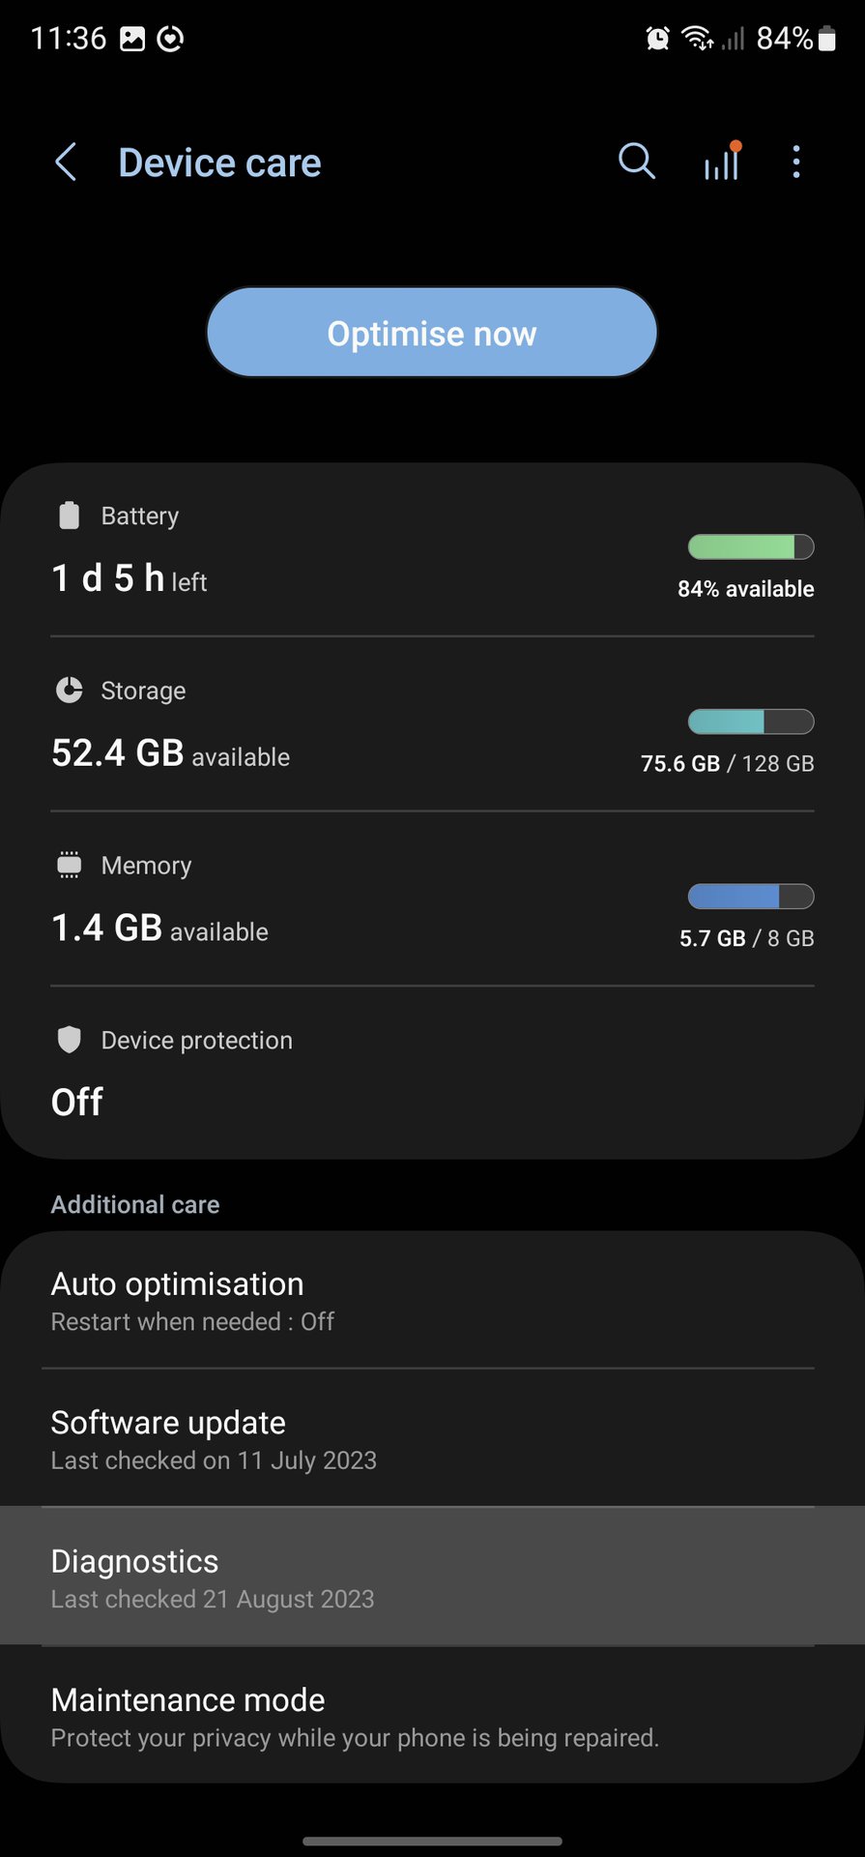
Task: Open Software update entry
Action: click(432, 1438)
